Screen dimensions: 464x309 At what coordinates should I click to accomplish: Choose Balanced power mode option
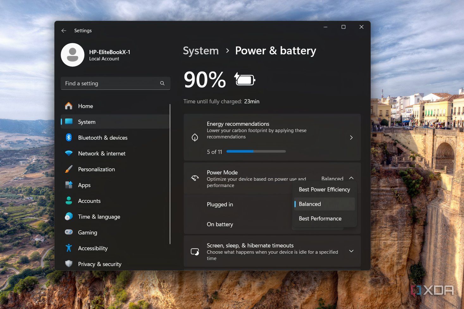point(324,204)
